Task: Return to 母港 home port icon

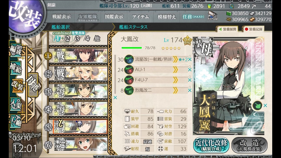Action: (32, 85)
